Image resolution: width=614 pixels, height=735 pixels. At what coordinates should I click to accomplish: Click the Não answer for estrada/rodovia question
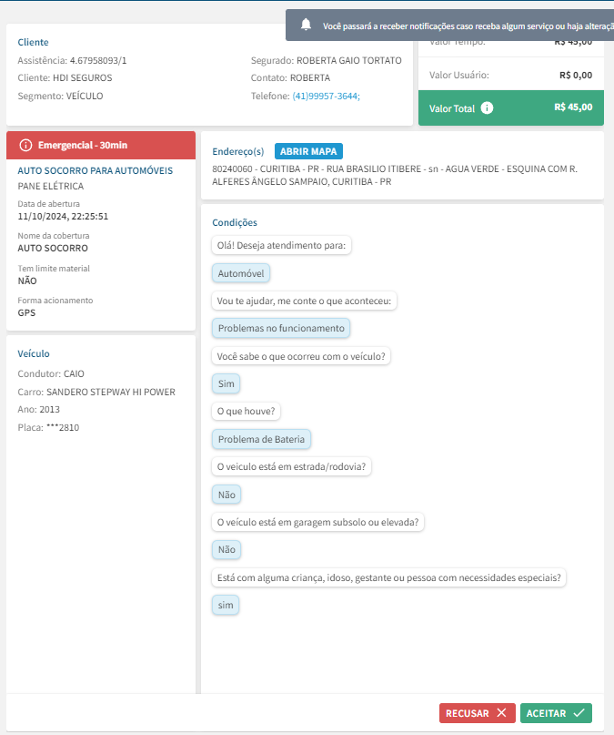point(226,495)
